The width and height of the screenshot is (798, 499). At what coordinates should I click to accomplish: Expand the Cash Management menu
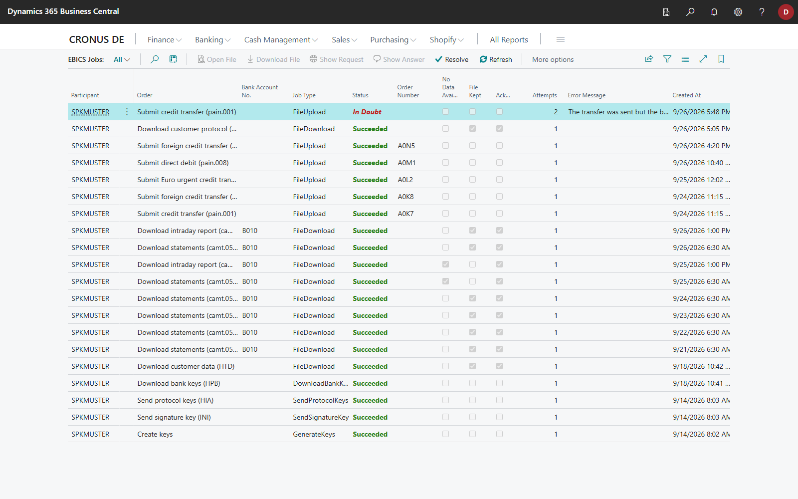pos(281,39)
